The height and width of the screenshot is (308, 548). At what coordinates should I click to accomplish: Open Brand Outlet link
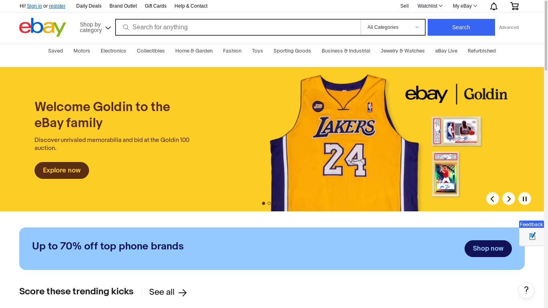click(123, 6)
